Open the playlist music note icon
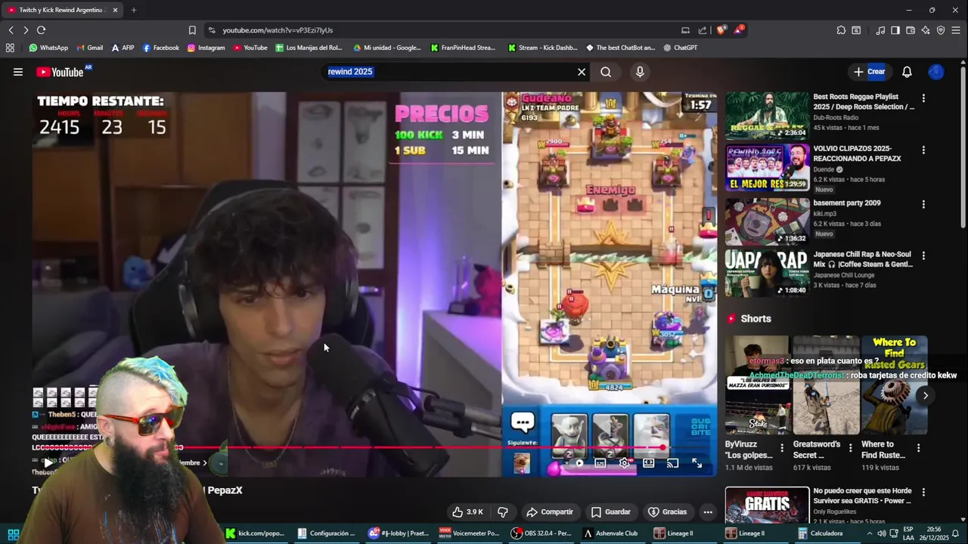Viewport: 968px width, 544px height. (880, 30)
